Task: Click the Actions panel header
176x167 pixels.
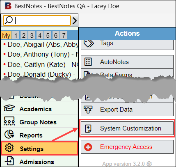Action: (x=127, y=33)
